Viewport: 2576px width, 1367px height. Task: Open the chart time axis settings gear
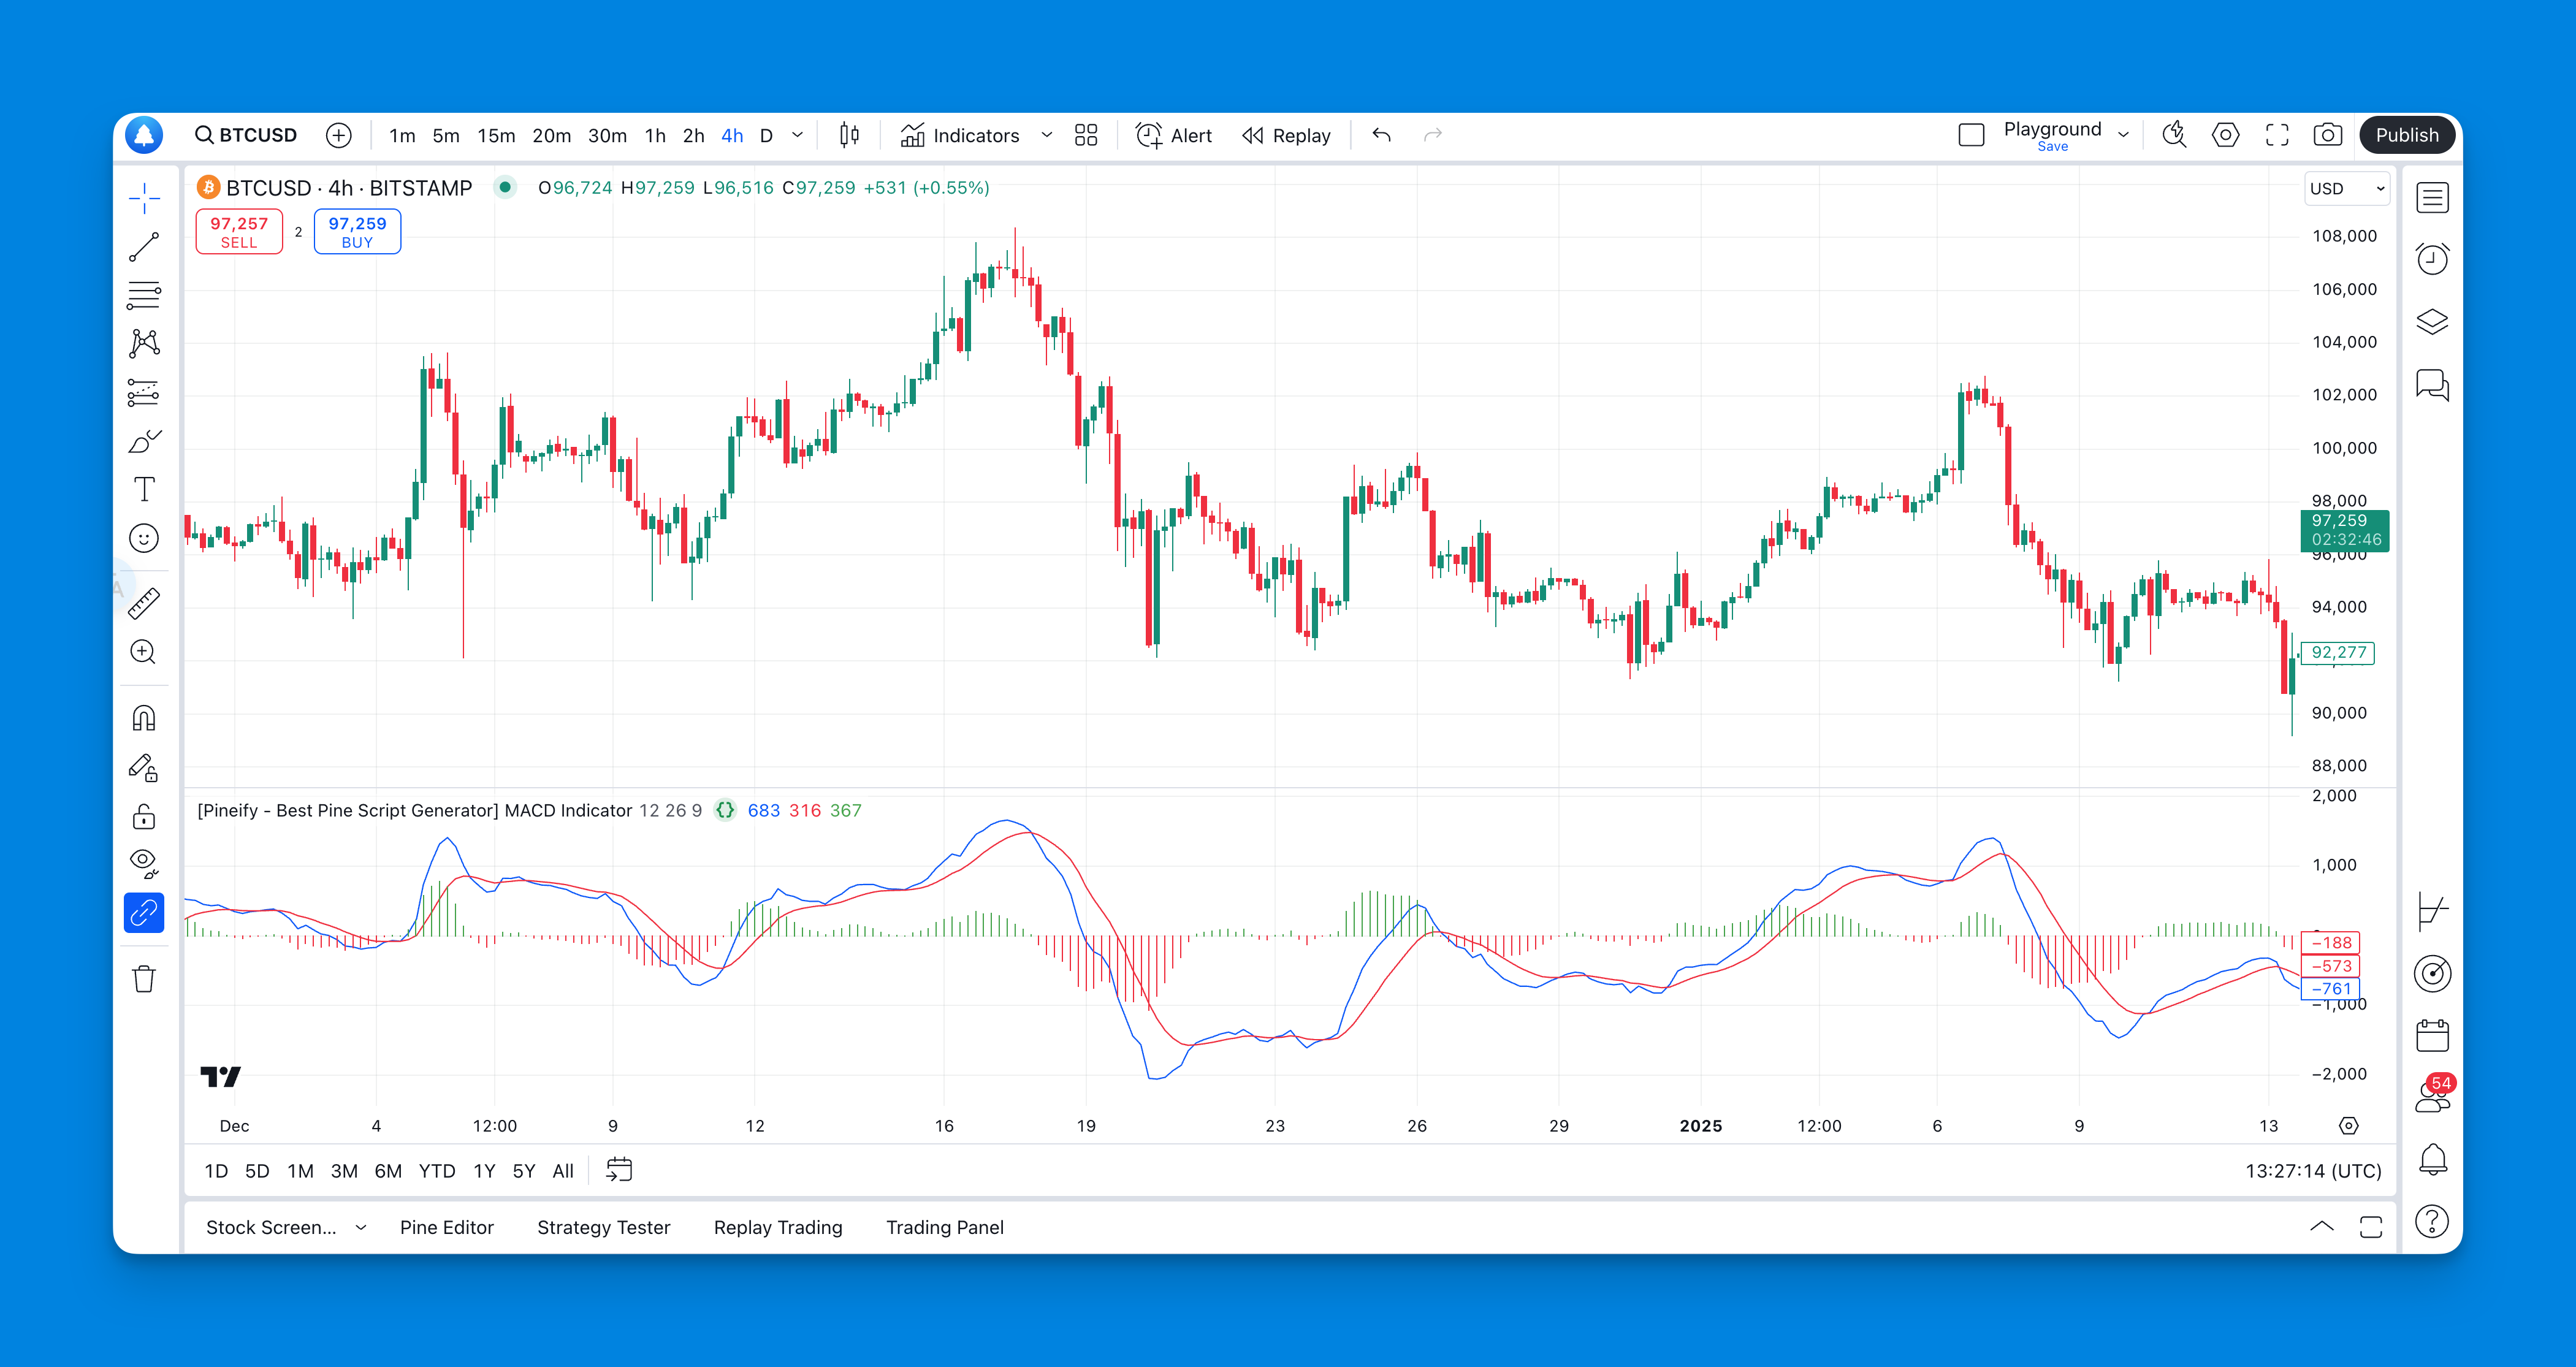point(2349,1126)
